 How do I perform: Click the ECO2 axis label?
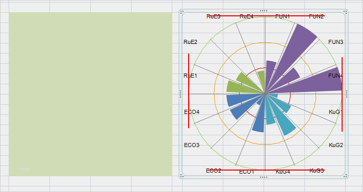(214, 171)
